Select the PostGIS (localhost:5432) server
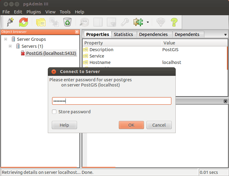Viewport: 229px width, 176px height. (51, 53)
